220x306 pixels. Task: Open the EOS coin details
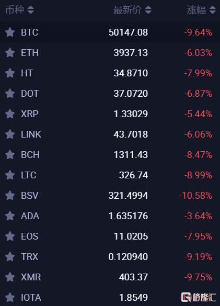point(29,236)
